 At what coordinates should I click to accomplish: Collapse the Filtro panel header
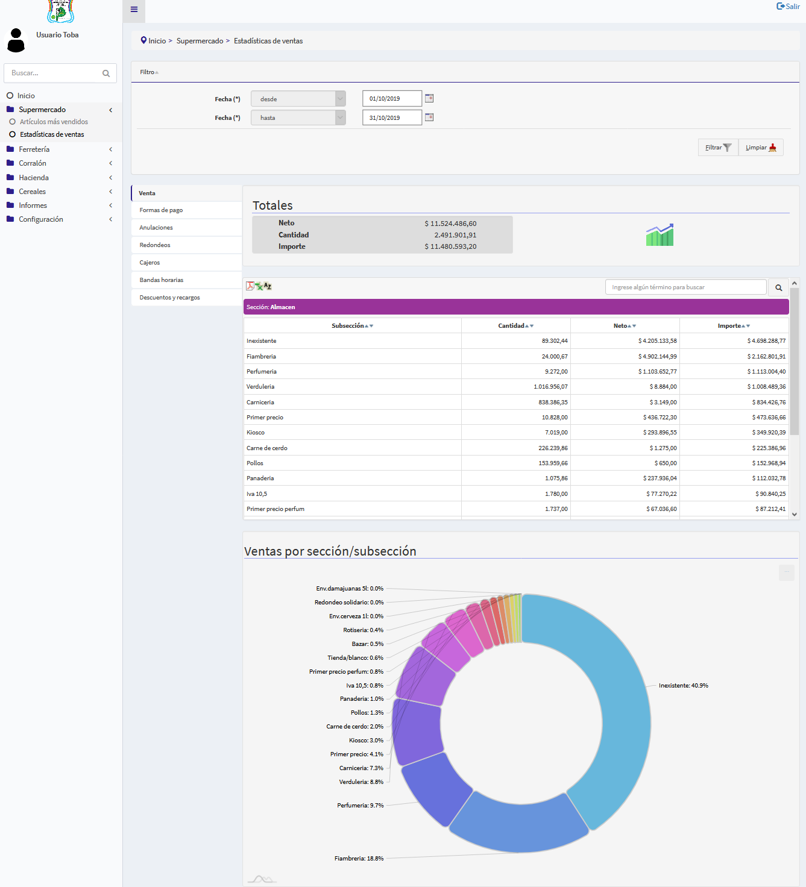point(149,72)
